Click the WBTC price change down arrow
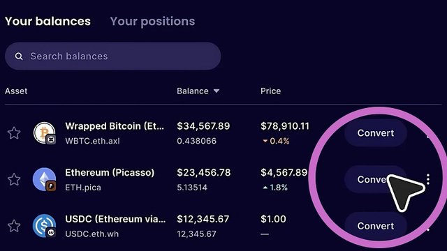The image size is (447, 251). pyautogui.click(x=265, y=141)
